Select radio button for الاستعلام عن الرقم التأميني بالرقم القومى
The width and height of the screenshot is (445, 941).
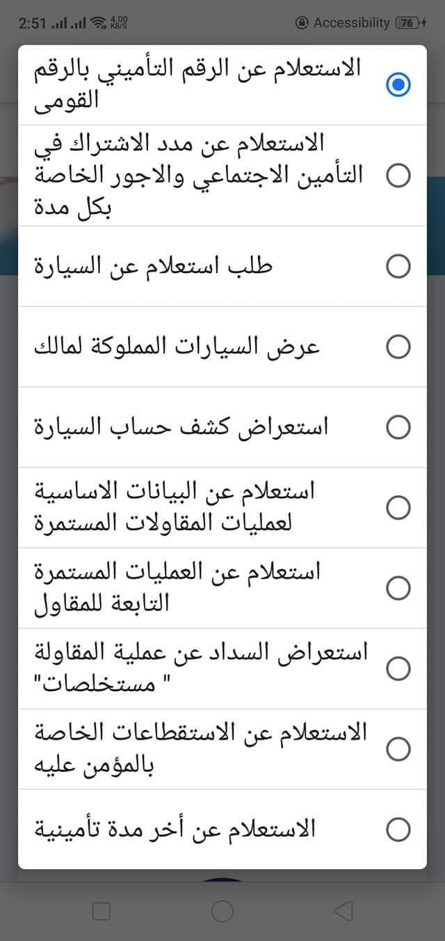(x=398, y=85)
